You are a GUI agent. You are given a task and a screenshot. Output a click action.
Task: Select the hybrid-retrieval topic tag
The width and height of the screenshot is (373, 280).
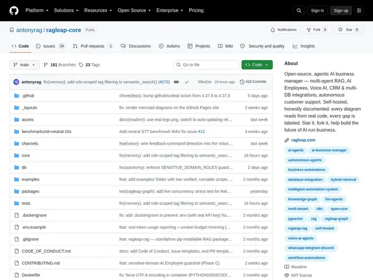tap(343, 180)
